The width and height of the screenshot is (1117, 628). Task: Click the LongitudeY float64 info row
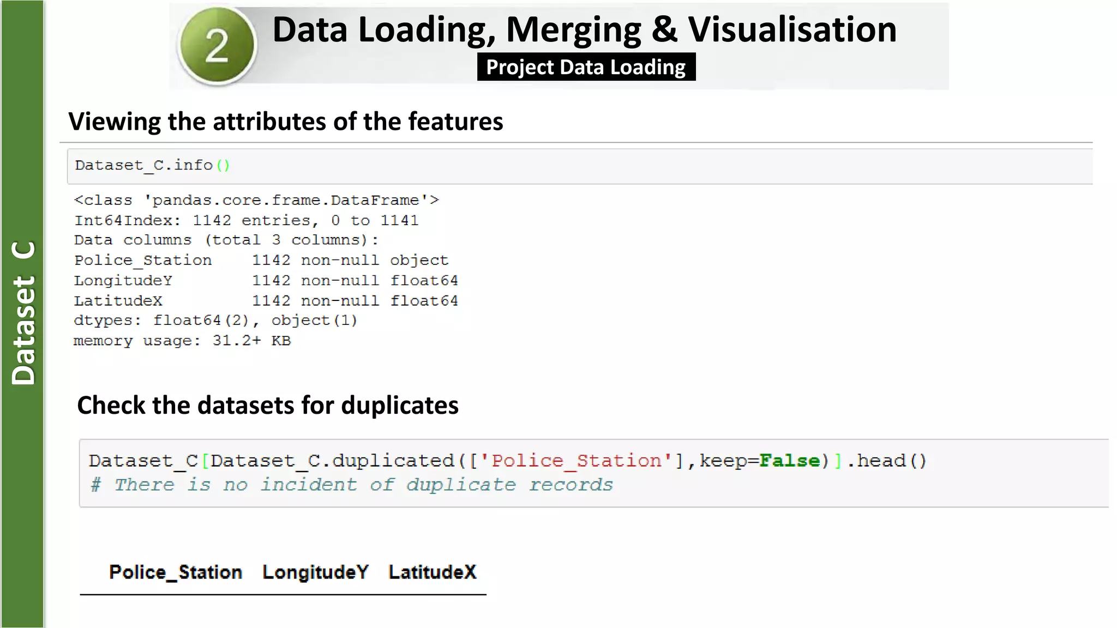(x=266, y=280)
